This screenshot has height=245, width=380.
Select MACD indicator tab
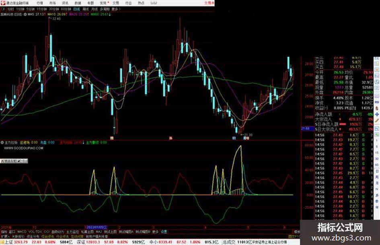tap(22, 232)
